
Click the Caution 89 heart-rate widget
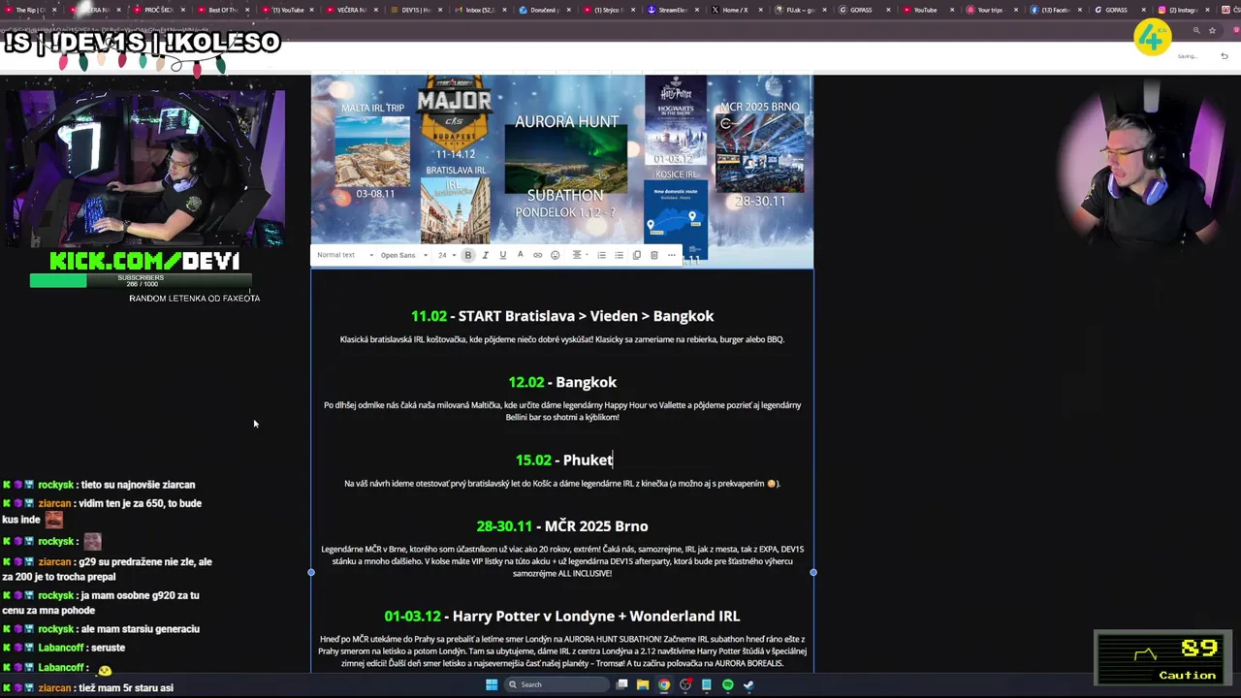pos(1163,658)
